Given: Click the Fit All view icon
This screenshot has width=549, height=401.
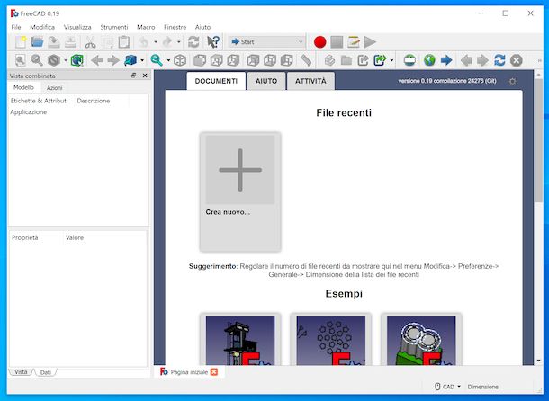Looking at the screenshot, I should click(x=21, y=60).
